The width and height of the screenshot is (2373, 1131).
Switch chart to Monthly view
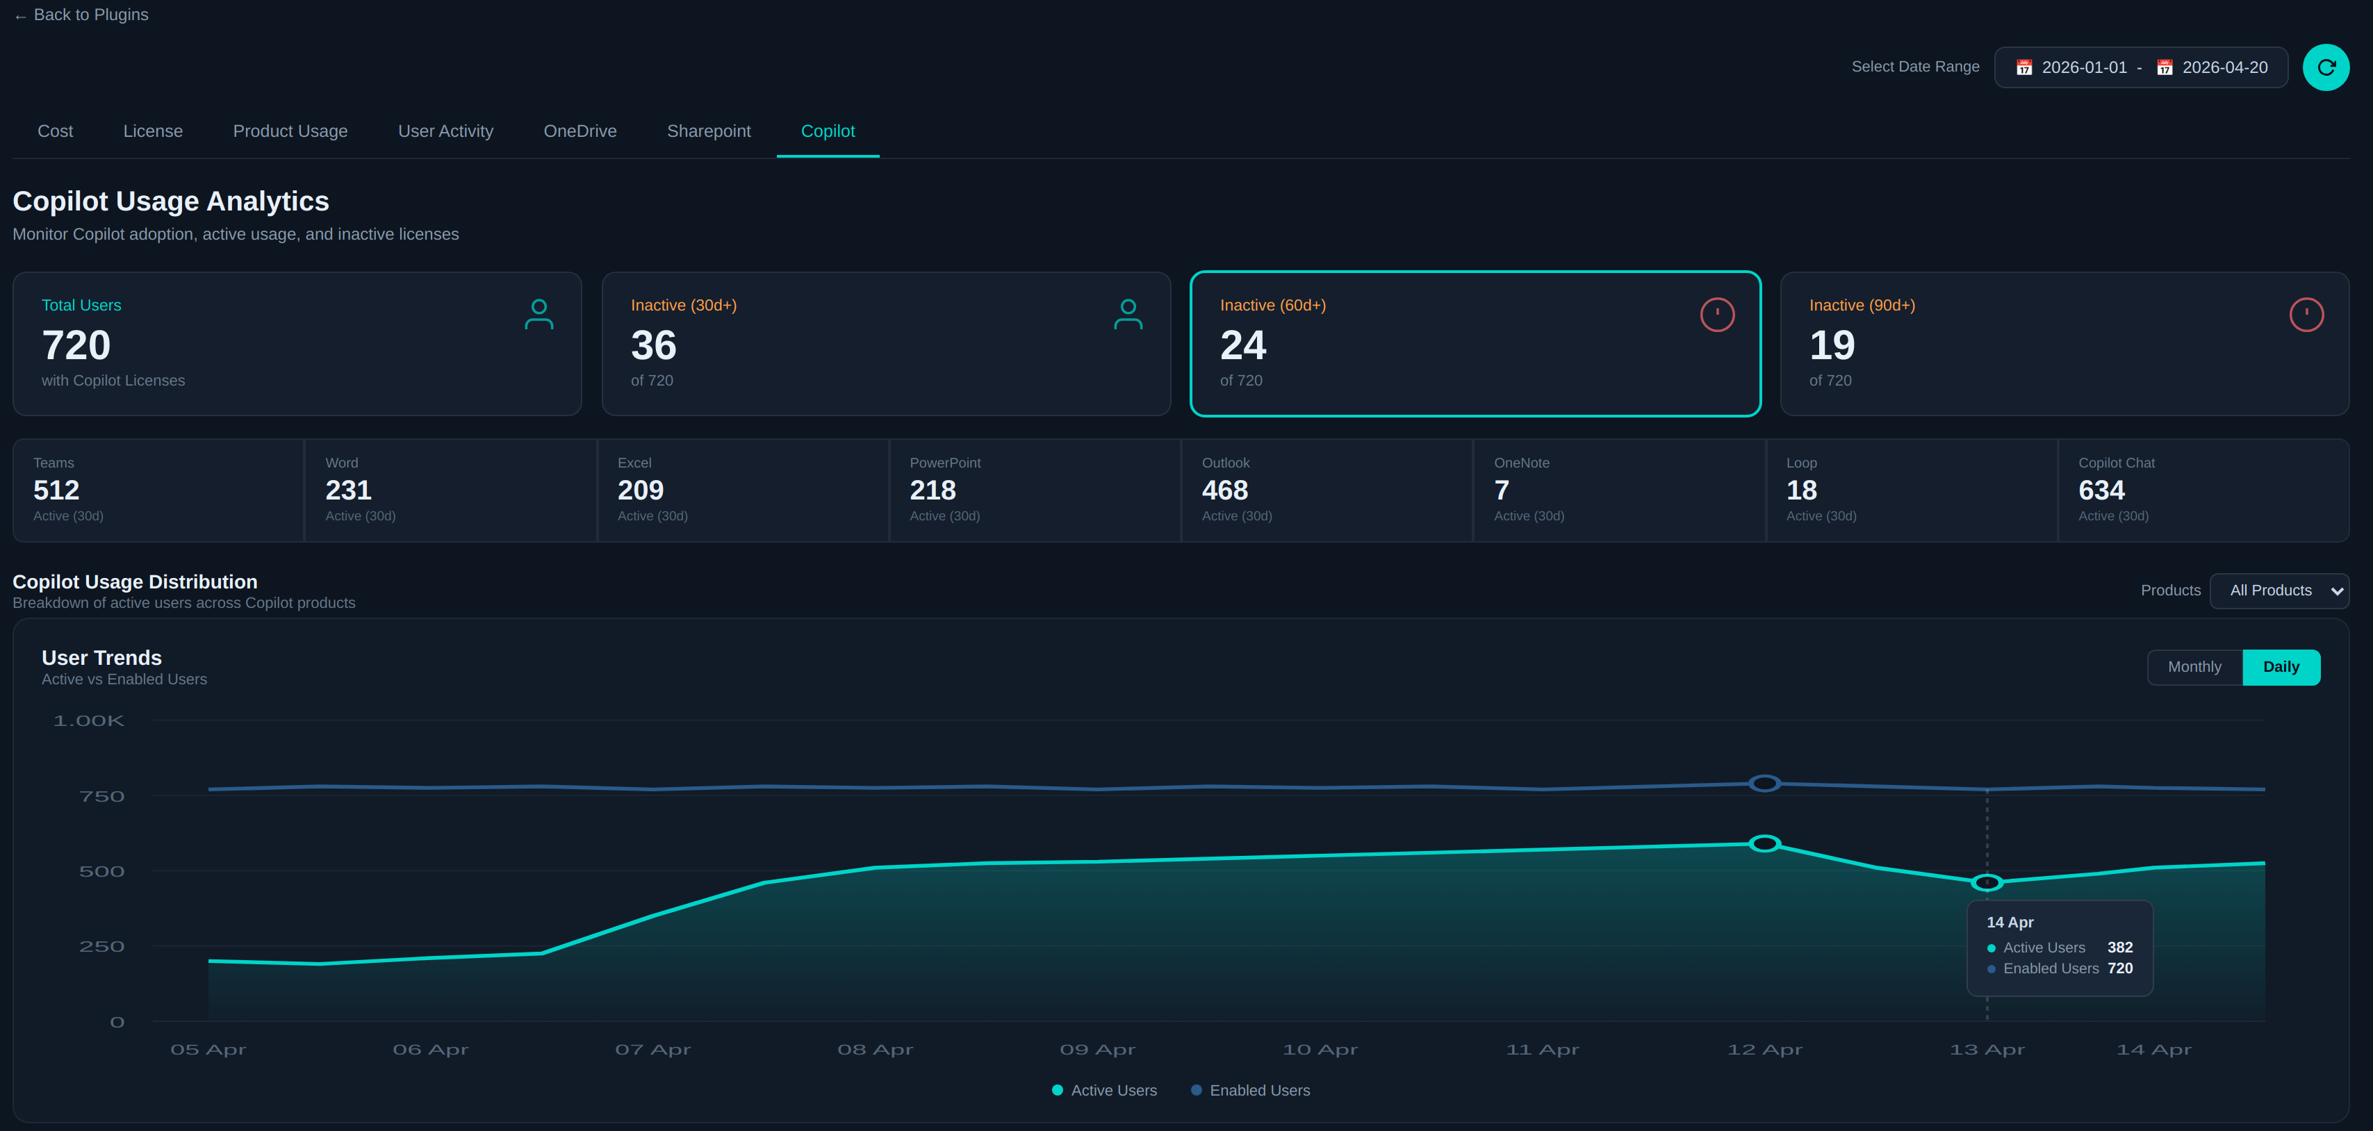(x=2194, y=667)
